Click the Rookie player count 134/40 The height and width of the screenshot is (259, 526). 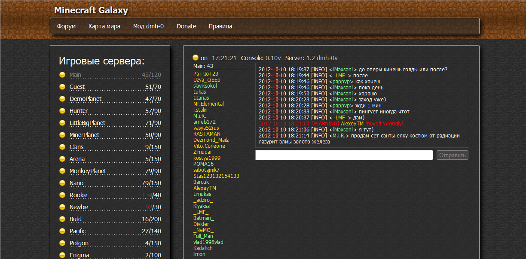pos(152,195)
